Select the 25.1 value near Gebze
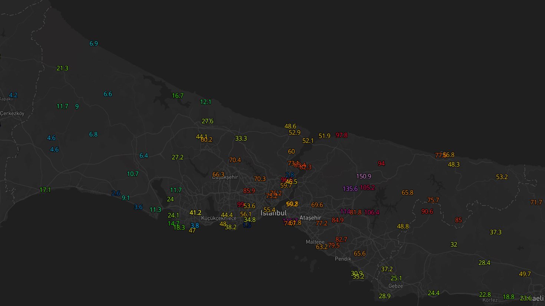 pos(396,278)
